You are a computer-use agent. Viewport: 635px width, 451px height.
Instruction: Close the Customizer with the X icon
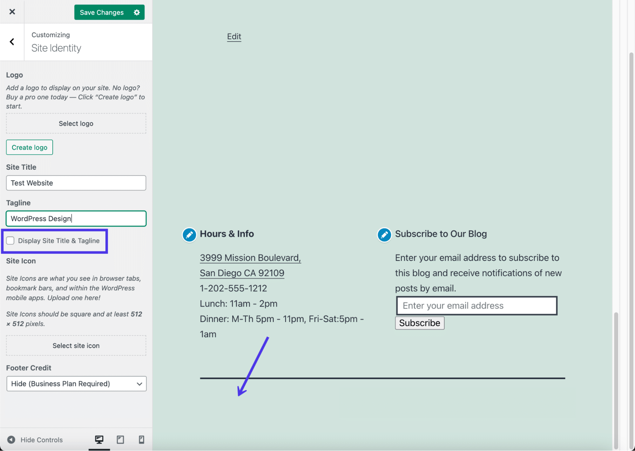[12, 12]
